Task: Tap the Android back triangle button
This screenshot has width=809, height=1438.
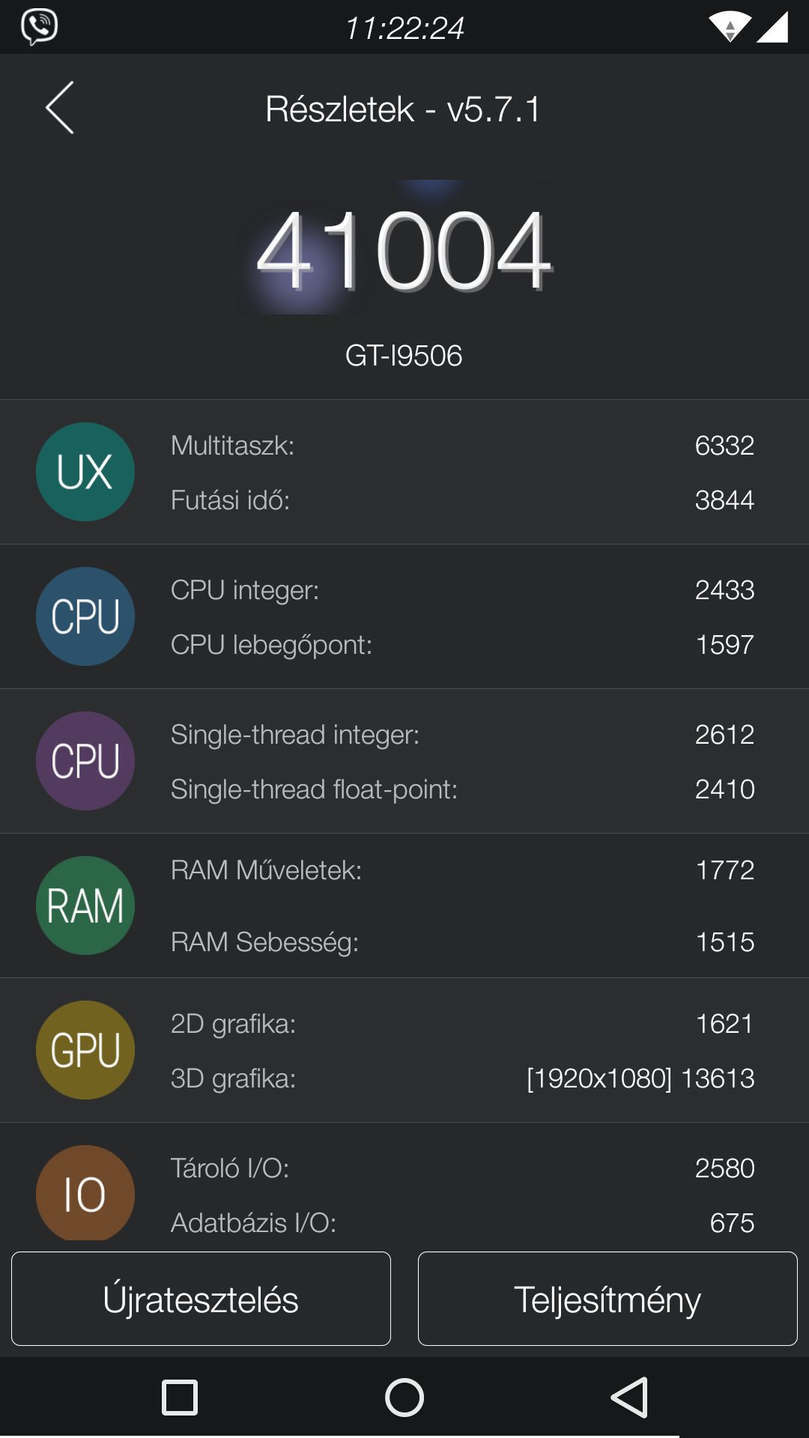Action: 629,1398
